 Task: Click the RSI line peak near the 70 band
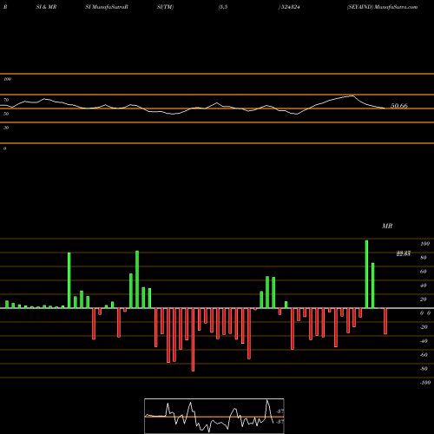(352, 95)
